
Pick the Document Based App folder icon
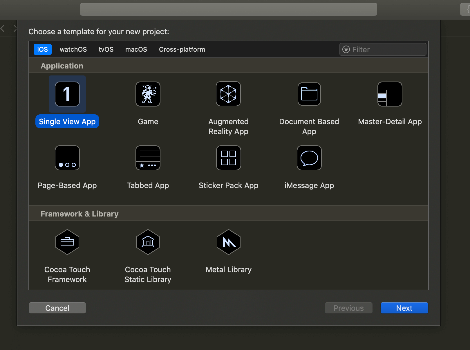point(309,94)
